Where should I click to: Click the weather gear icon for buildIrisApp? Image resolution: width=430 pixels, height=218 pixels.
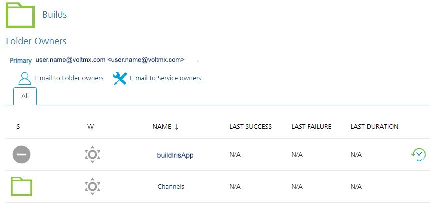tap(92, 155)
